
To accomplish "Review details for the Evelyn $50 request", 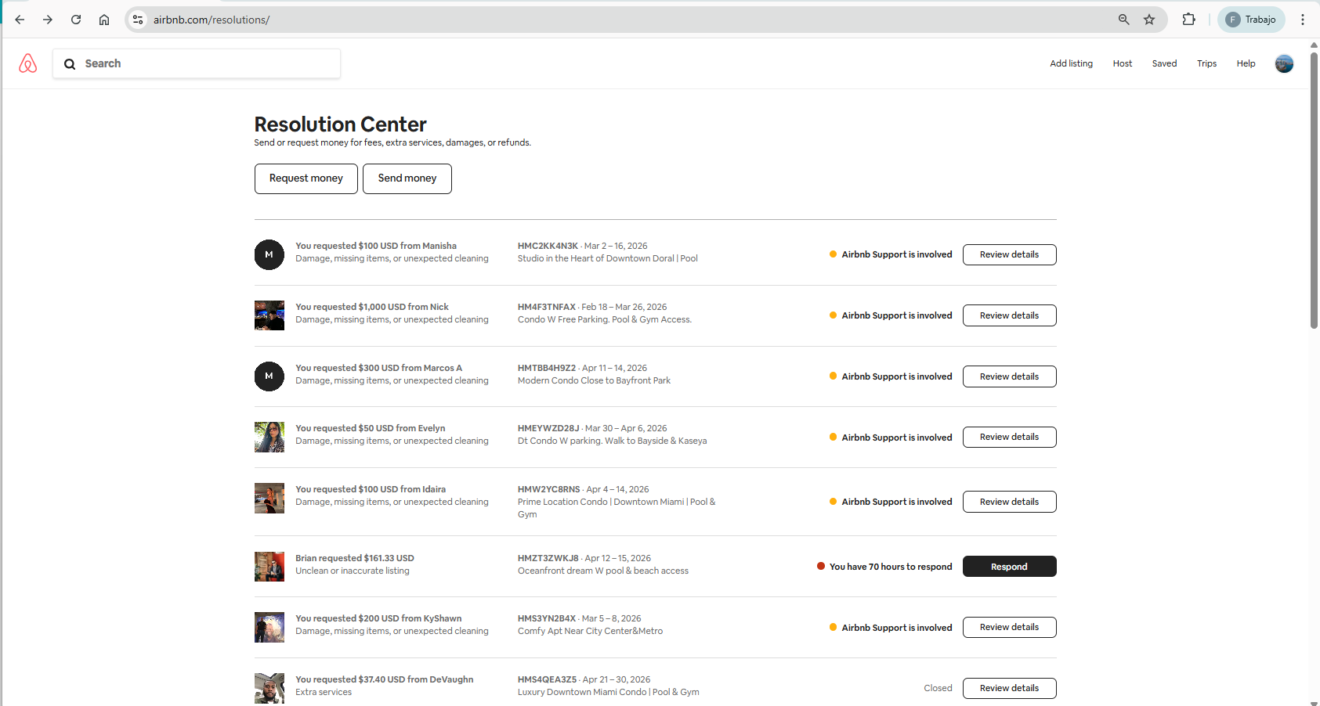I will pos(1009,437).
